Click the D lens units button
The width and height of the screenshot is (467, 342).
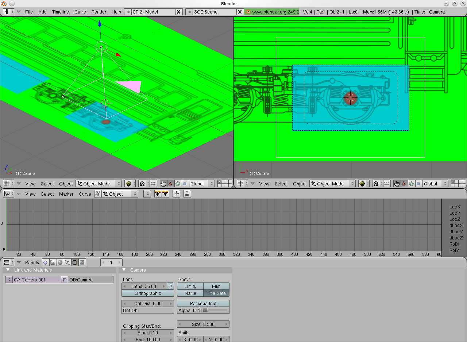coord(170,286)
